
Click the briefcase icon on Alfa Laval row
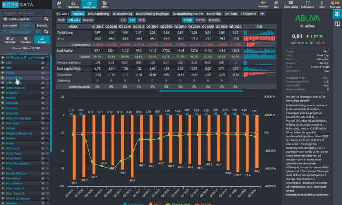point(43,123)
